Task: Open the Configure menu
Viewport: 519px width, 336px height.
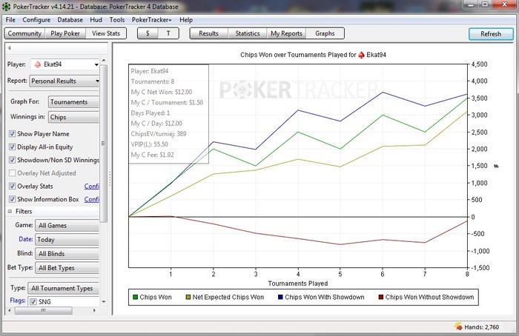Action: 36,20
